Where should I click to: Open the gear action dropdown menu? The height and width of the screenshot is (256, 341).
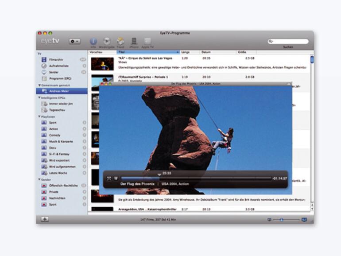point(74,41)
